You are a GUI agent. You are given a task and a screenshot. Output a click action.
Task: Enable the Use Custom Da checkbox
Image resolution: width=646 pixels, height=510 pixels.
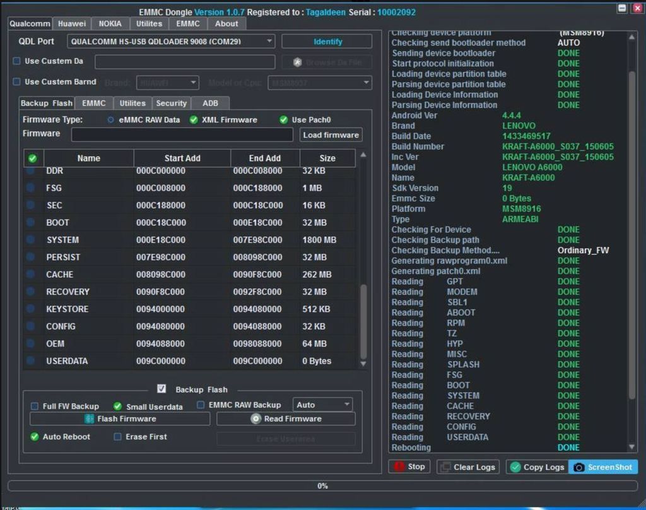click(x=16, y=61)
